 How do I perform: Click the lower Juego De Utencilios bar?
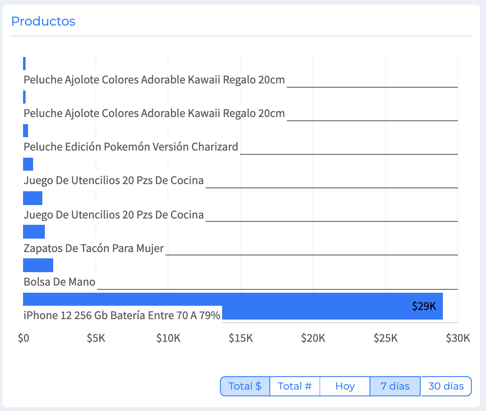(x=33, y=198)
